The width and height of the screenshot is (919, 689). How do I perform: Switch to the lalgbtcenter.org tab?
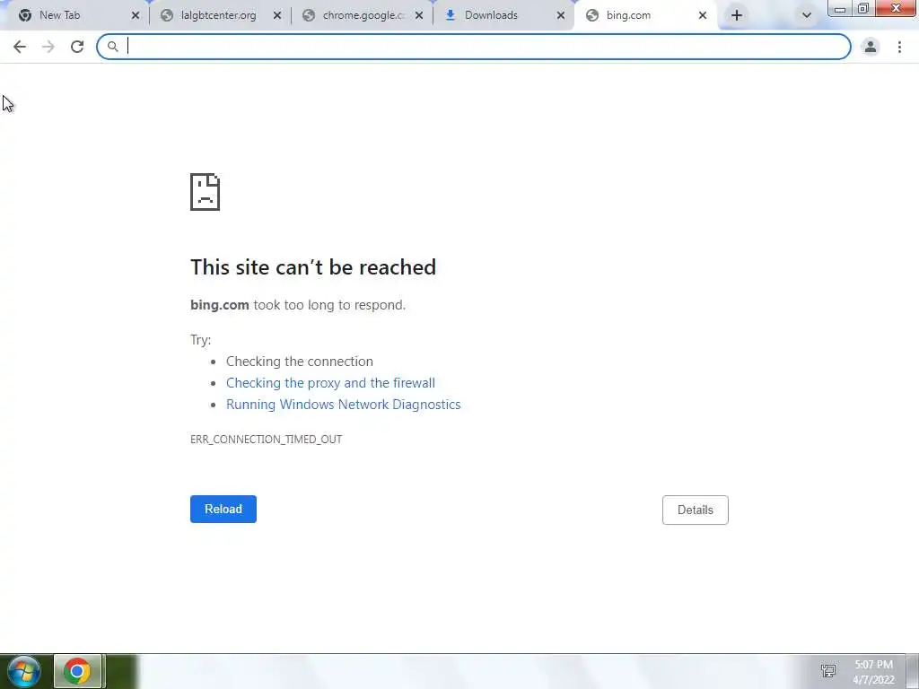[219, 15]
